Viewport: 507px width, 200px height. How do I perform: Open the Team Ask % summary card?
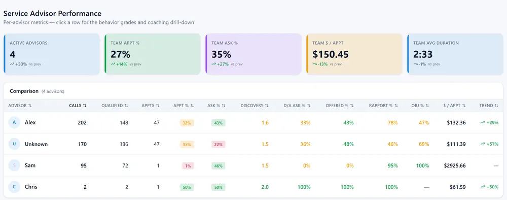coord(253,54)
